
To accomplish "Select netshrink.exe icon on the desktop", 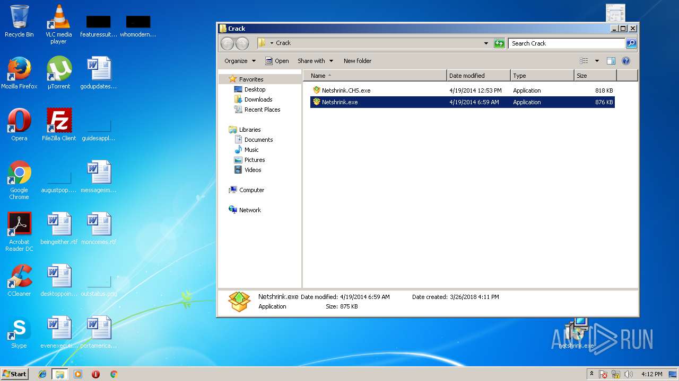I will point(577,333).
